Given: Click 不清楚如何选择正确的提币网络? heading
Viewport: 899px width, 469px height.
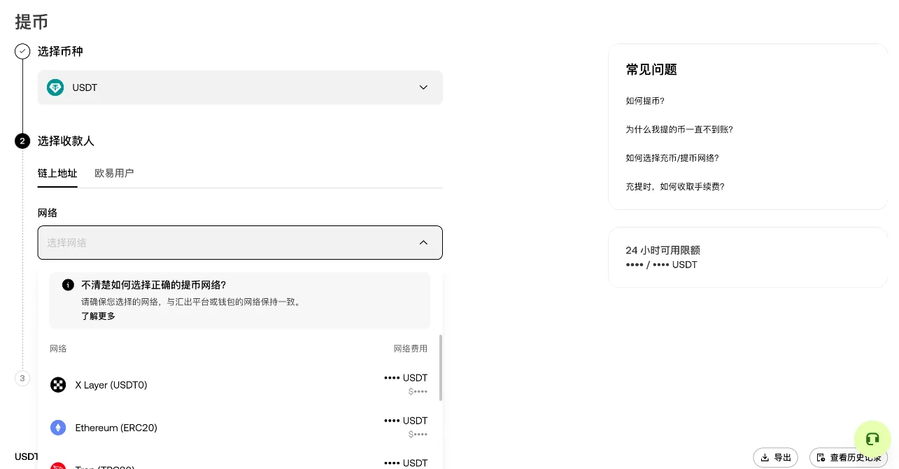Looking at the screenshot, I should pos(154,285).
